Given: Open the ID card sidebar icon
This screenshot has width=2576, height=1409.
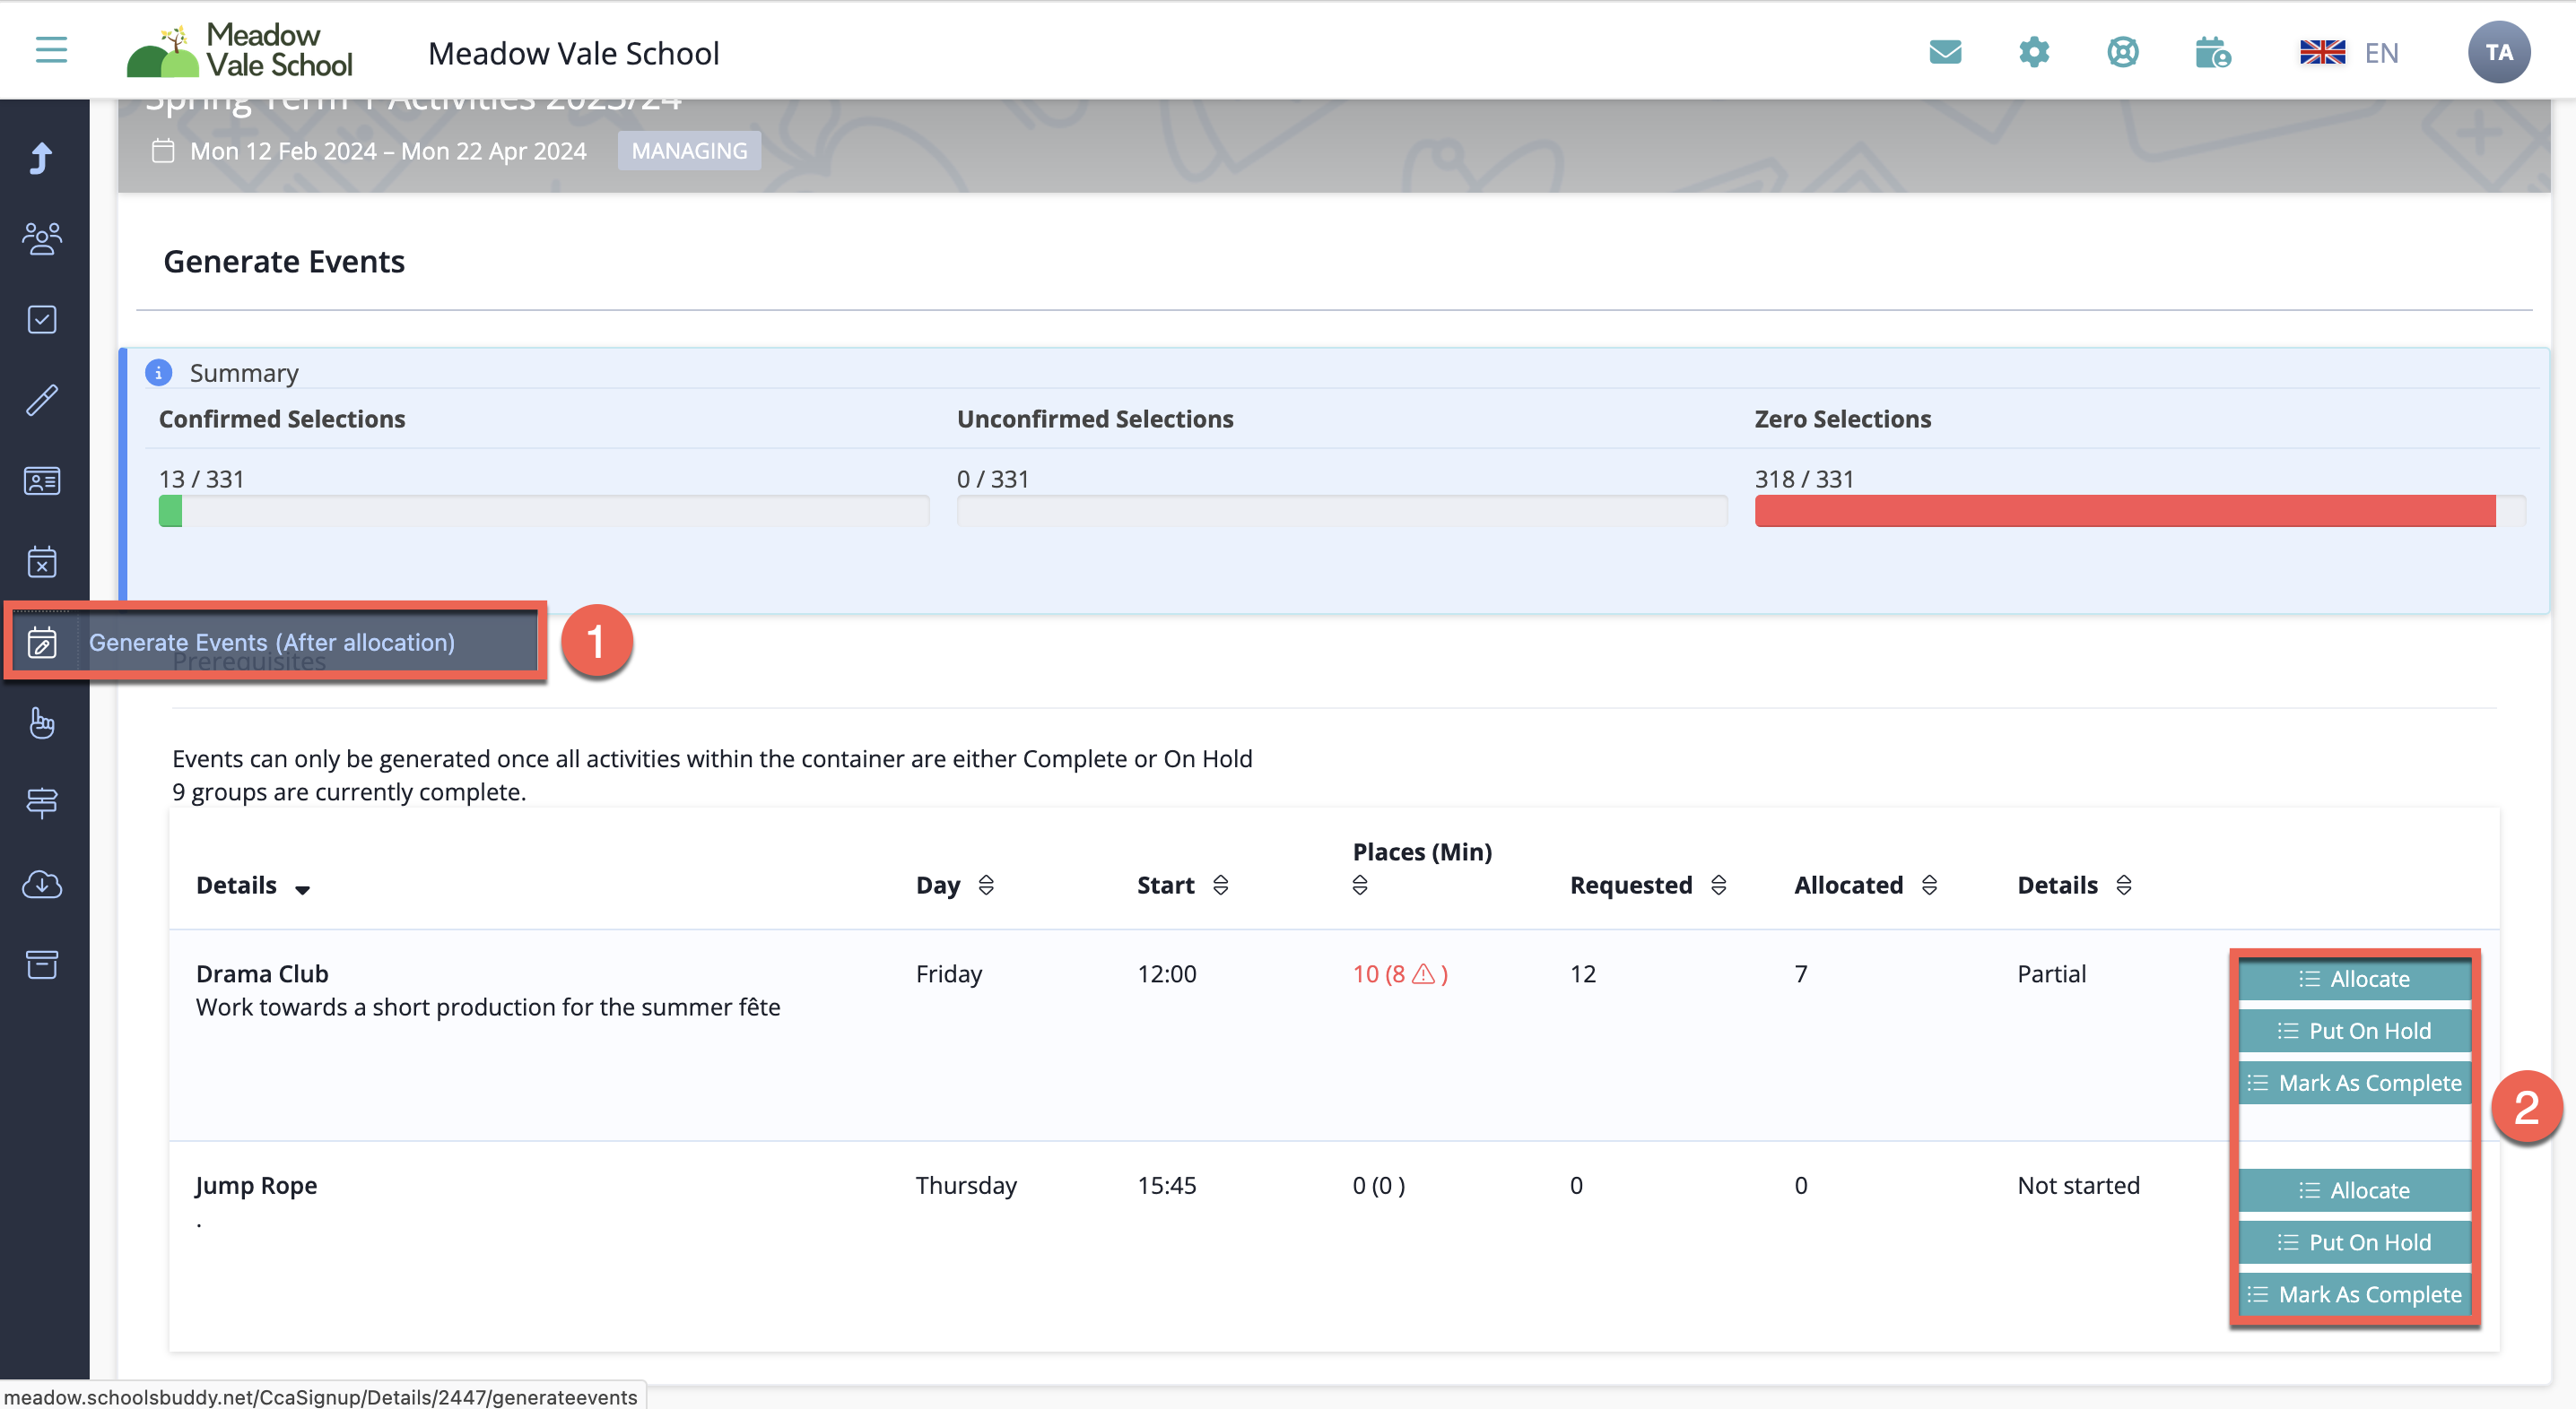Looking at the screenshot, I should pos(42,480).
